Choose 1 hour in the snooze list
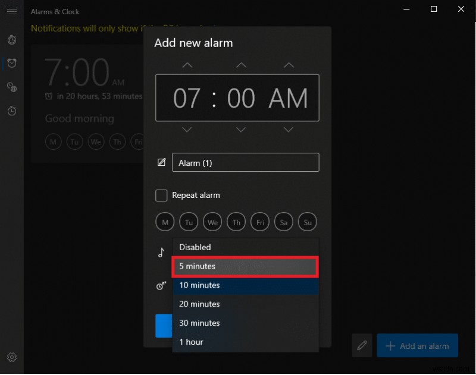The width and height of the screenshot is (476, 375). [x=245, y=342]
